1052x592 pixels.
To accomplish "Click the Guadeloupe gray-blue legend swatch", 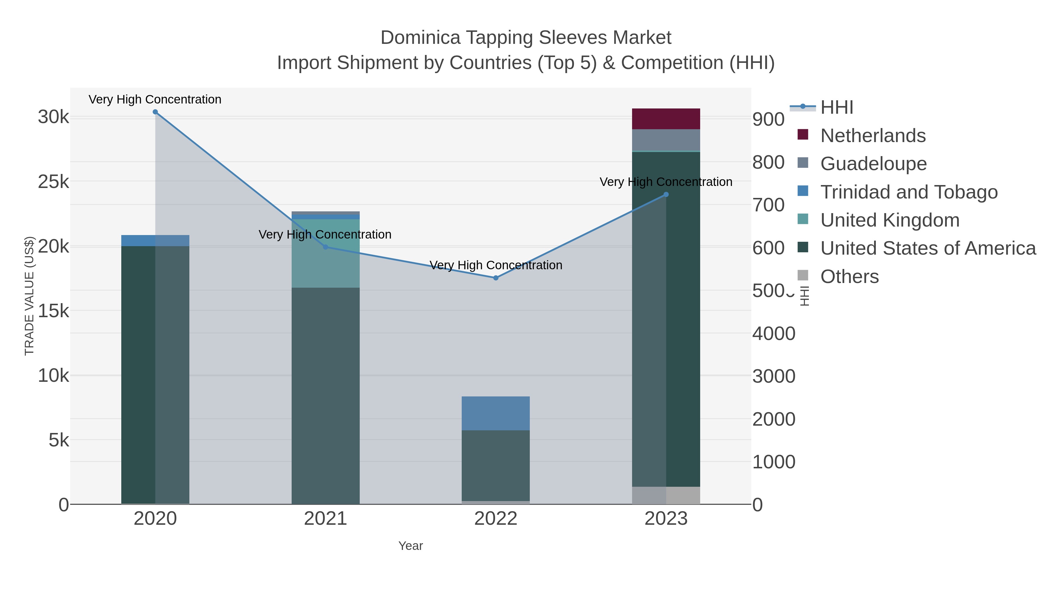I will point(802,163).
